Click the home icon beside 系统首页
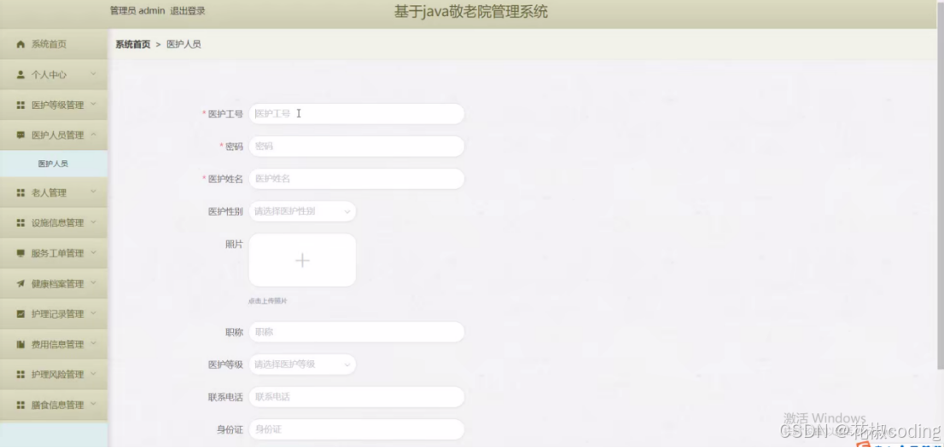 coord(20,44)
